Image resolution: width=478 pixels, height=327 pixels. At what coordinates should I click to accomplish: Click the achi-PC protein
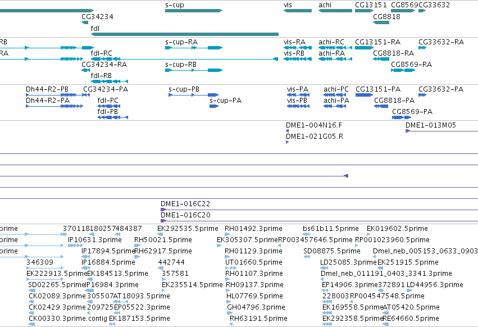pyautogui.click(x=335, y=95)
